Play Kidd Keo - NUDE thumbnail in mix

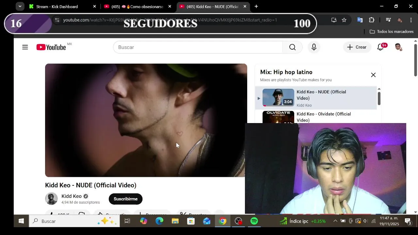click(278, 97)
